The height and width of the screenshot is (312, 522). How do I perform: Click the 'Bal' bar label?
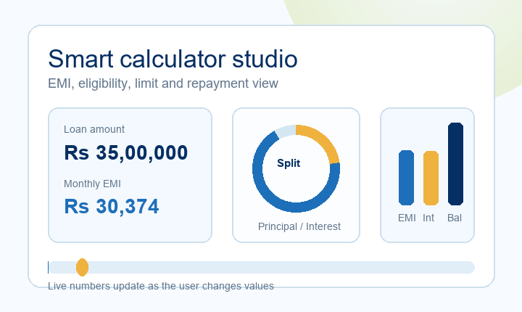(455, 218)
